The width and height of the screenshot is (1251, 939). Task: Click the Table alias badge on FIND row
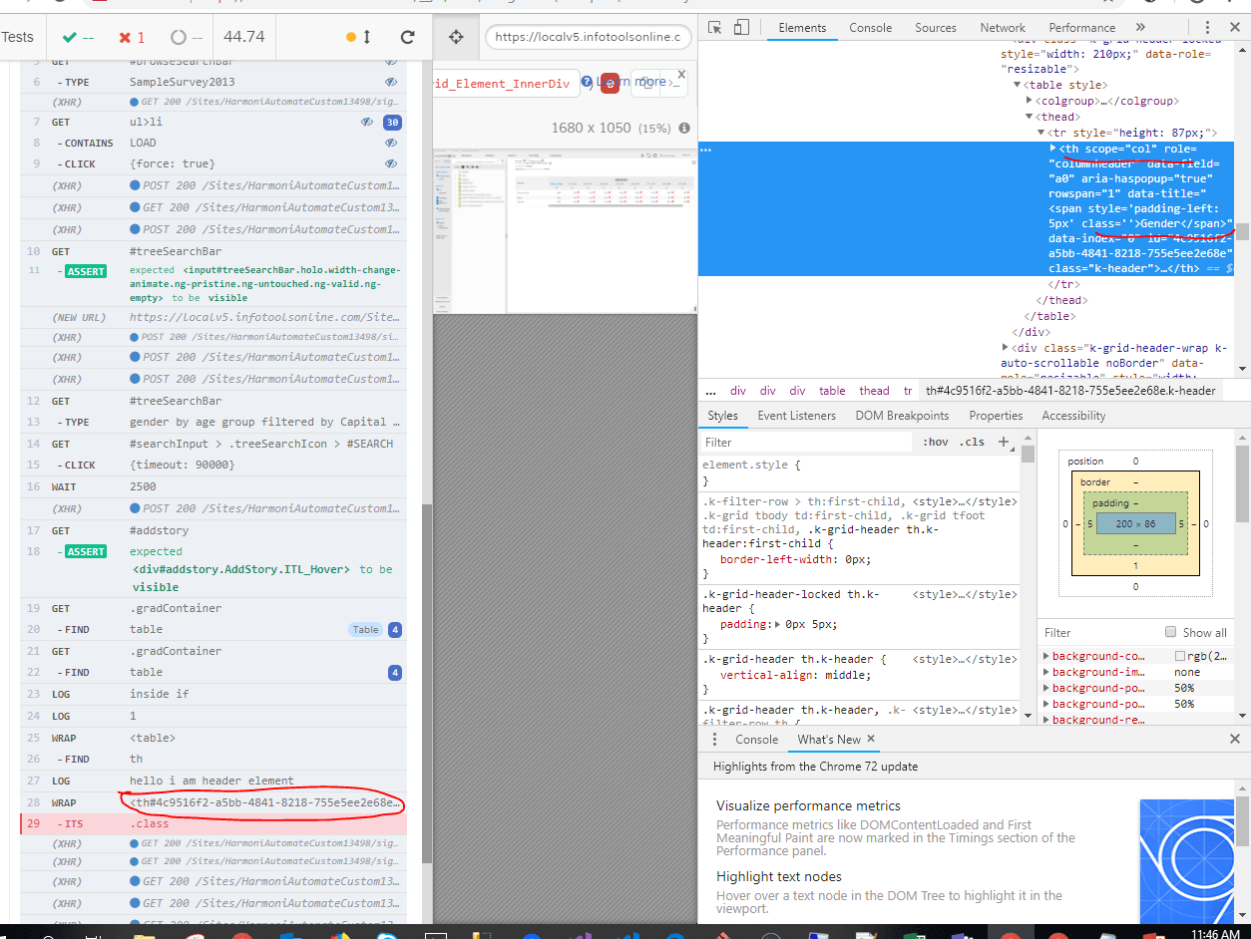pos(365,629)
